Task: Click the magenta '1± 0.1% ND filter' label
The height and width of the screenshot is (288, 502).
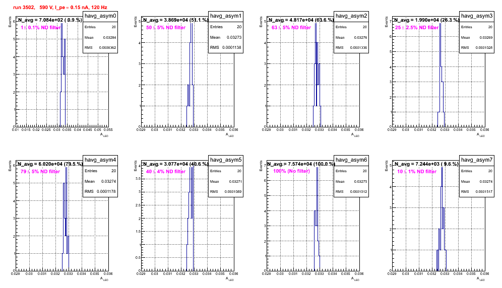Action: [x=41, y=28]
